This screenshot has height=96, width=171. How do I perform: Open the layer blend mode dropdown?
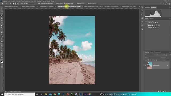pyautogui.click(x=152, y=58)
